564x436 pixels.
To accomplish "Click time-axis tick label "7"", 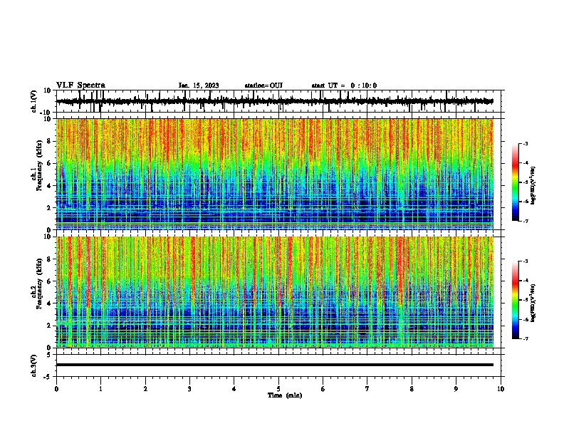I will click(x=367, y=389).
